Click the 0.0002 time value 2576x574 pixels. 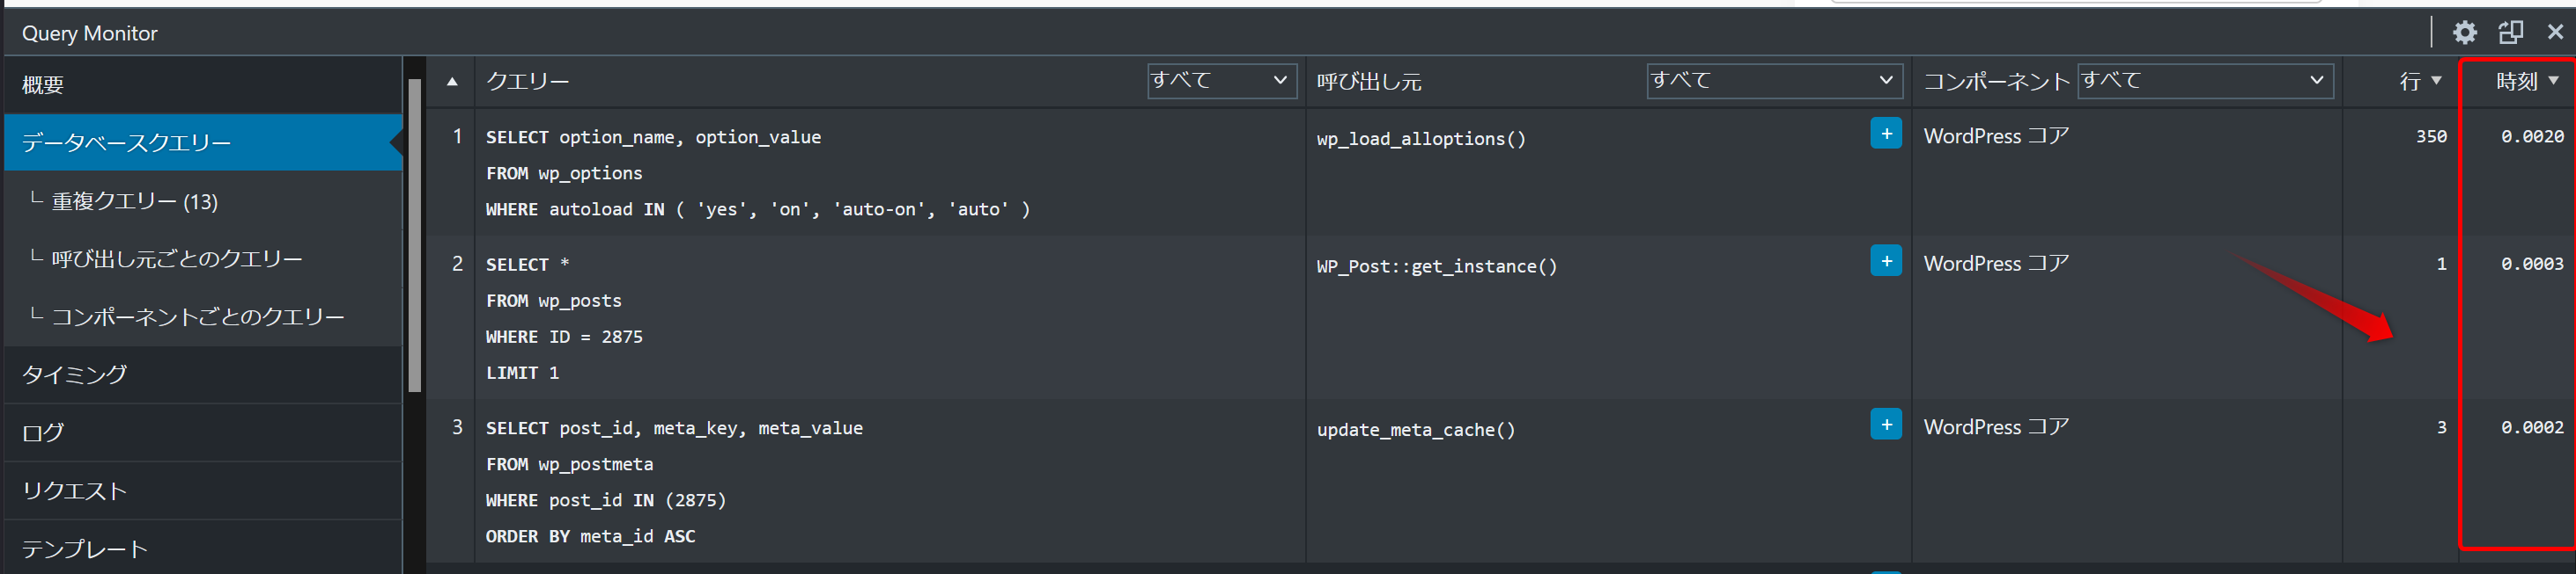[2532, 427]
